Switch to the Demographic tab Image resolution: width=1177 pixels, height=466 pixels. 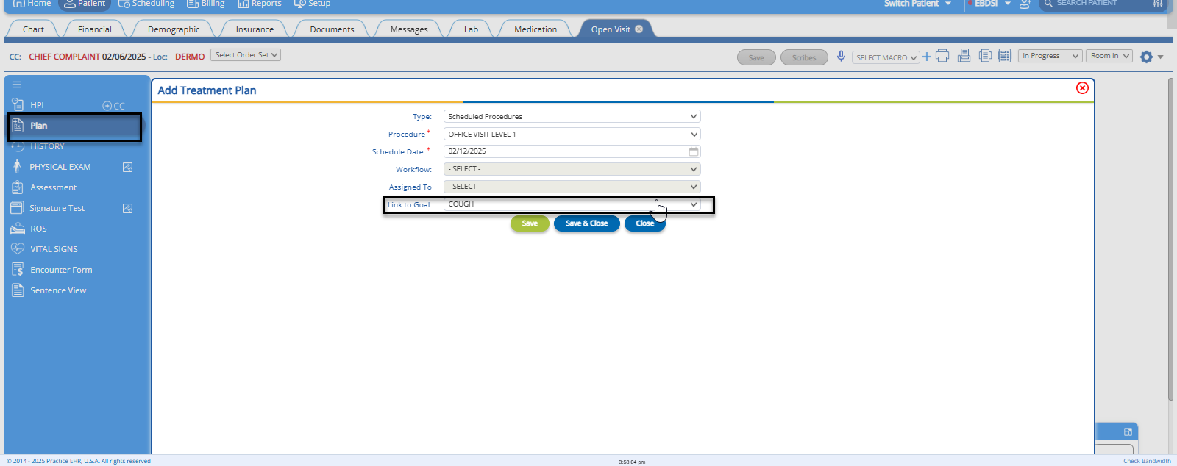coord(174,29)
